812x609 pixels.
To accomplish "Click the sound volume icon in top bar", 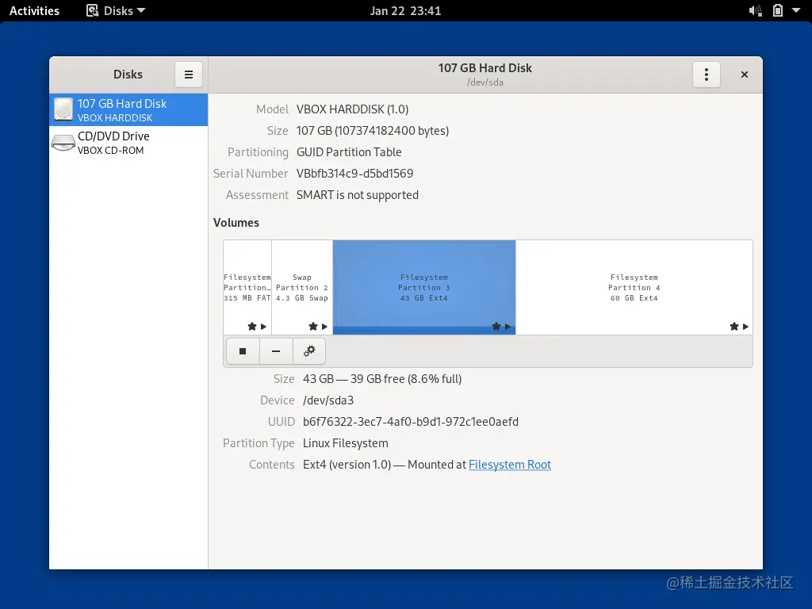I will (756, 11).
